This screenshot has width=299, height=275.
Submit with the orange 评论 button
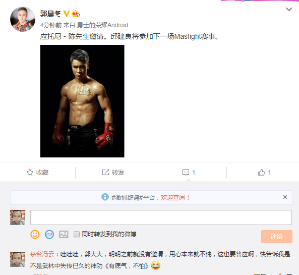(x=276, y=237)
